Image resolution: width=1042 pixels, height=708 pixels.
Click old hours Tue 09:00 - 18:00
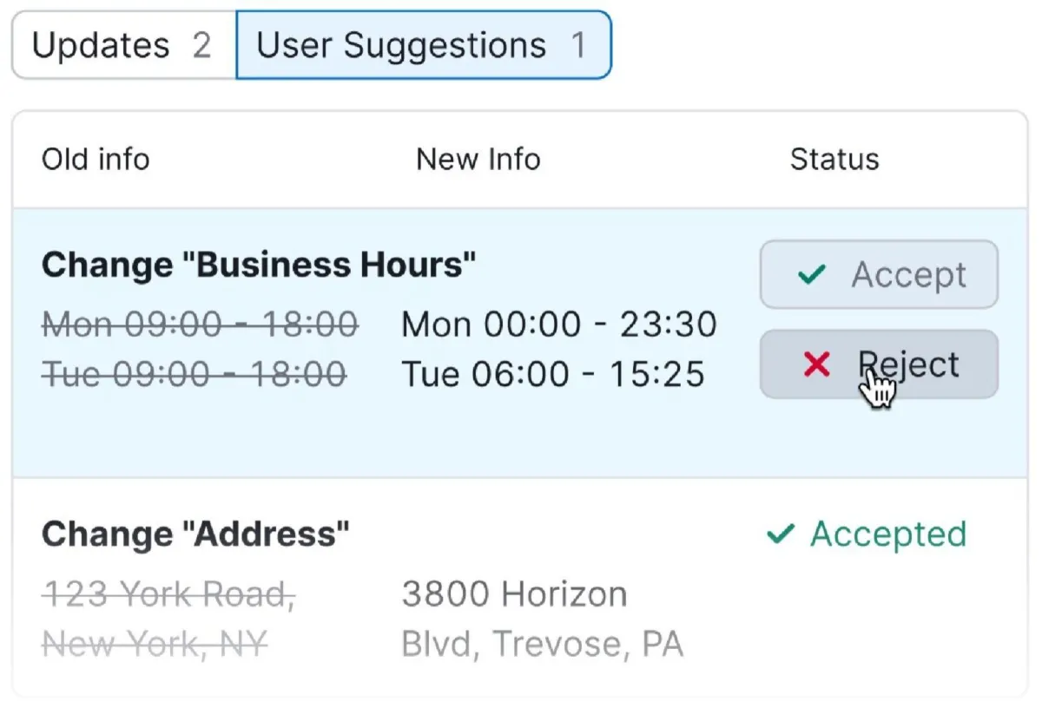point(194,374)
